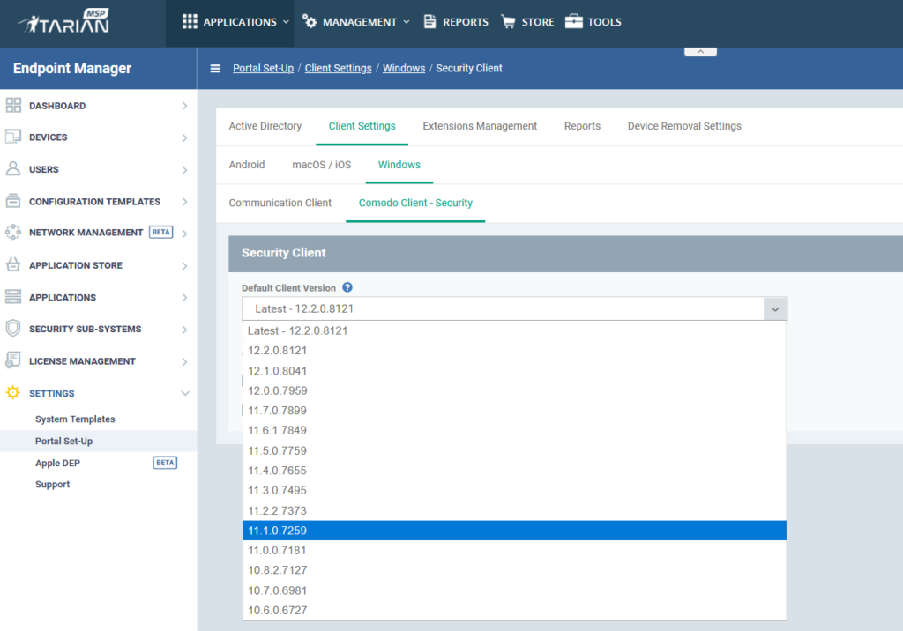903x631 pixels.
Task: Switch to the Extensions Management tab
Action: click(480, 126)
